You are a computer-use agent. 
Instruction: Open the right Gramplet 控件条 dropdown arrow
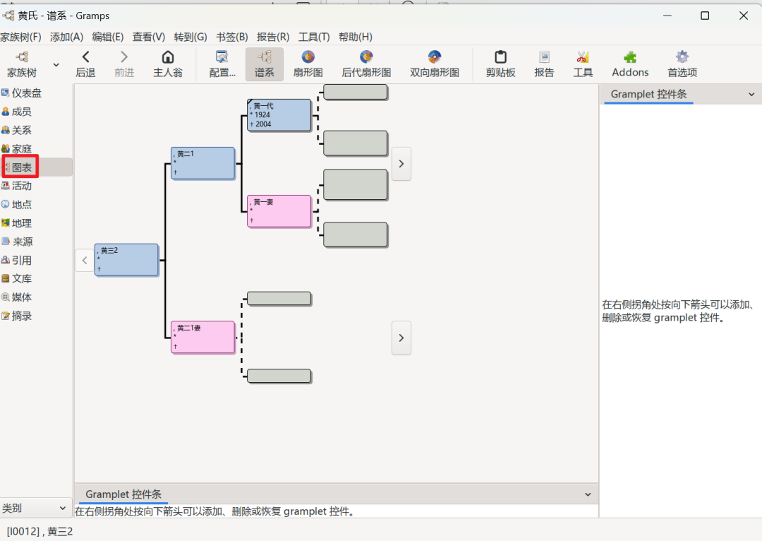coord(751,94)
